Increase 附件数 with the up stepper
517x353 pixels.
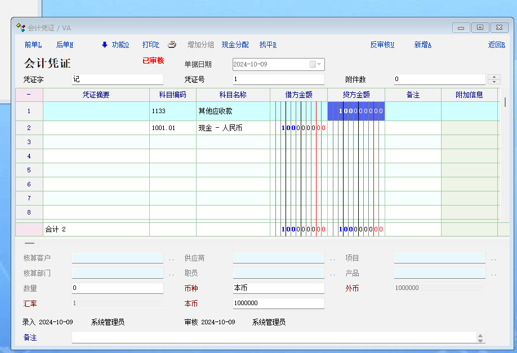pos(493,77)
